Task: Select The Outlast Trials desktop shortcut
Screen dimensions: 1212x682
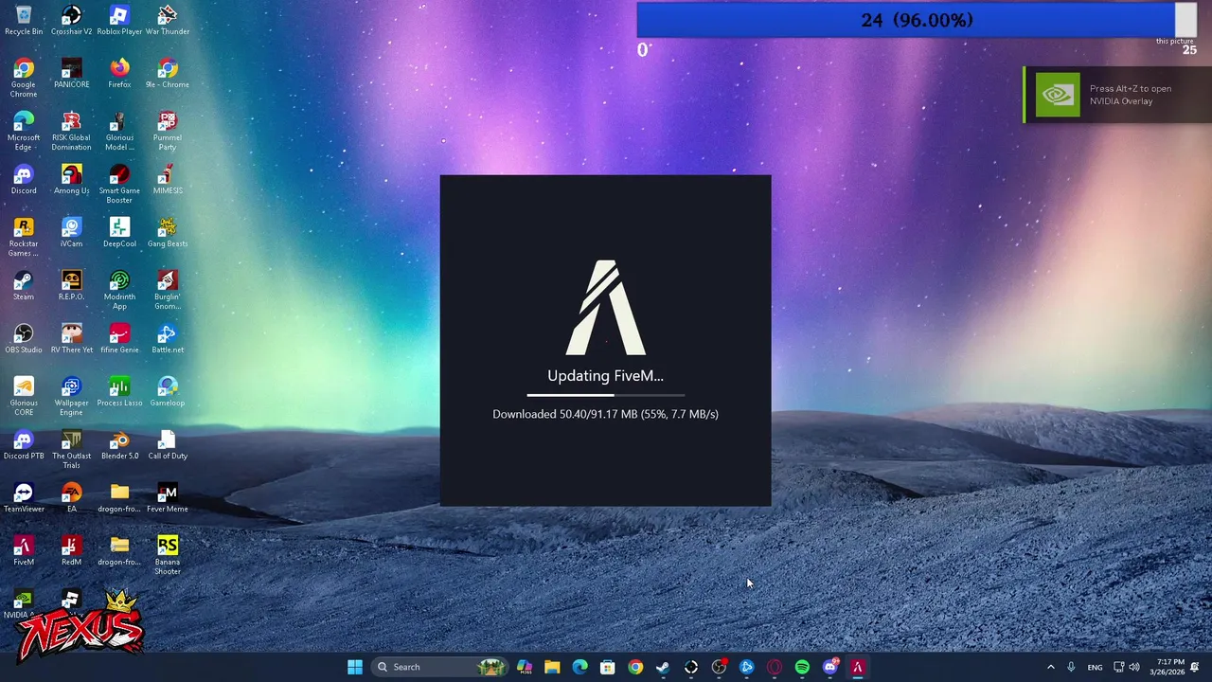Action: tap(71, 449)
